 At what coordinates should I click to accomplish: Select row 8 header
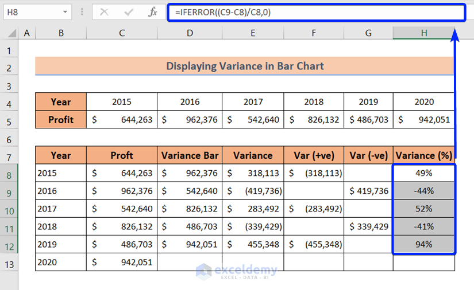click(9, 173)
